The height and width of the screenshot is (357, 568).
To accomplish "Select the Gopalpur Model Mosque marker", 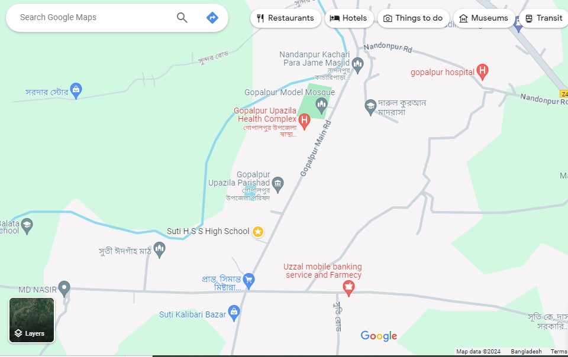I will coord(321,106).
